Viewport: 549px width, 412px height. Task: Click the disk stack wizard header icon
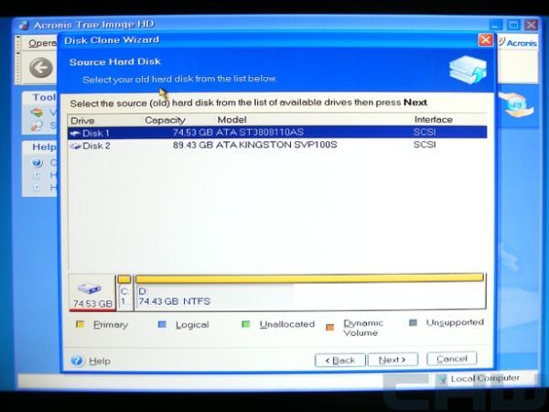[468, 70]
